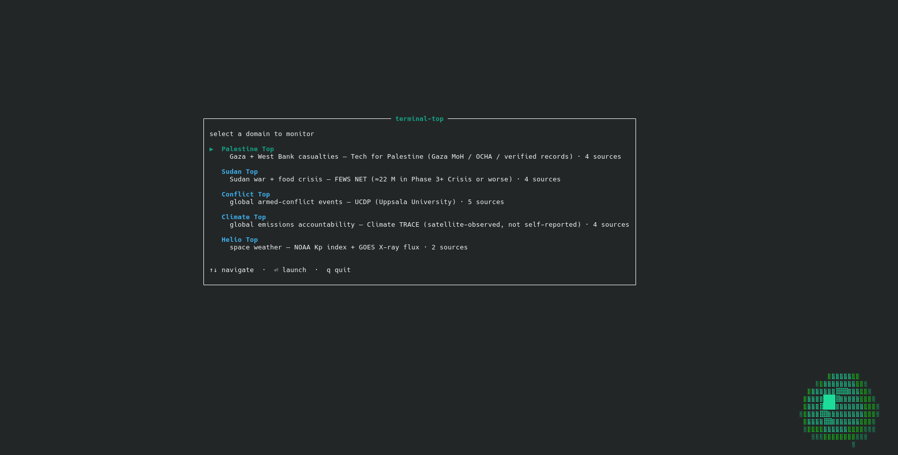The width and height of the screenshot is (898, 455).
Task: Click the ▶ selection arrow beside Palestine Top
Action: point(212,149)
